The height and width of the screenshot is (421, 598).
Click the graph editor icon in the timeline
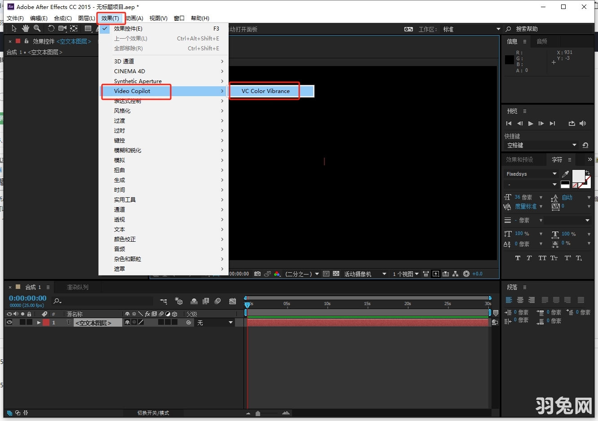point(232,301)
